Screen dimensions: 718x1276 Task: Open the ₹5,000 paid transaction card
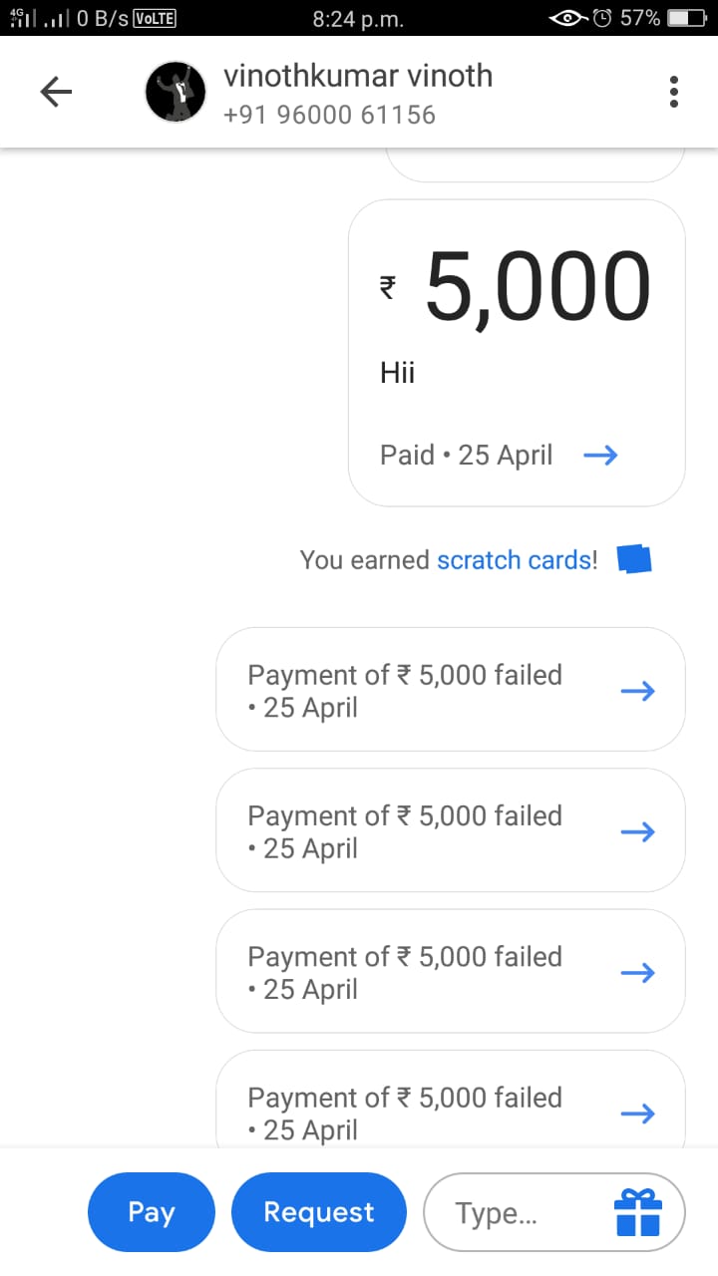point(517,353)
